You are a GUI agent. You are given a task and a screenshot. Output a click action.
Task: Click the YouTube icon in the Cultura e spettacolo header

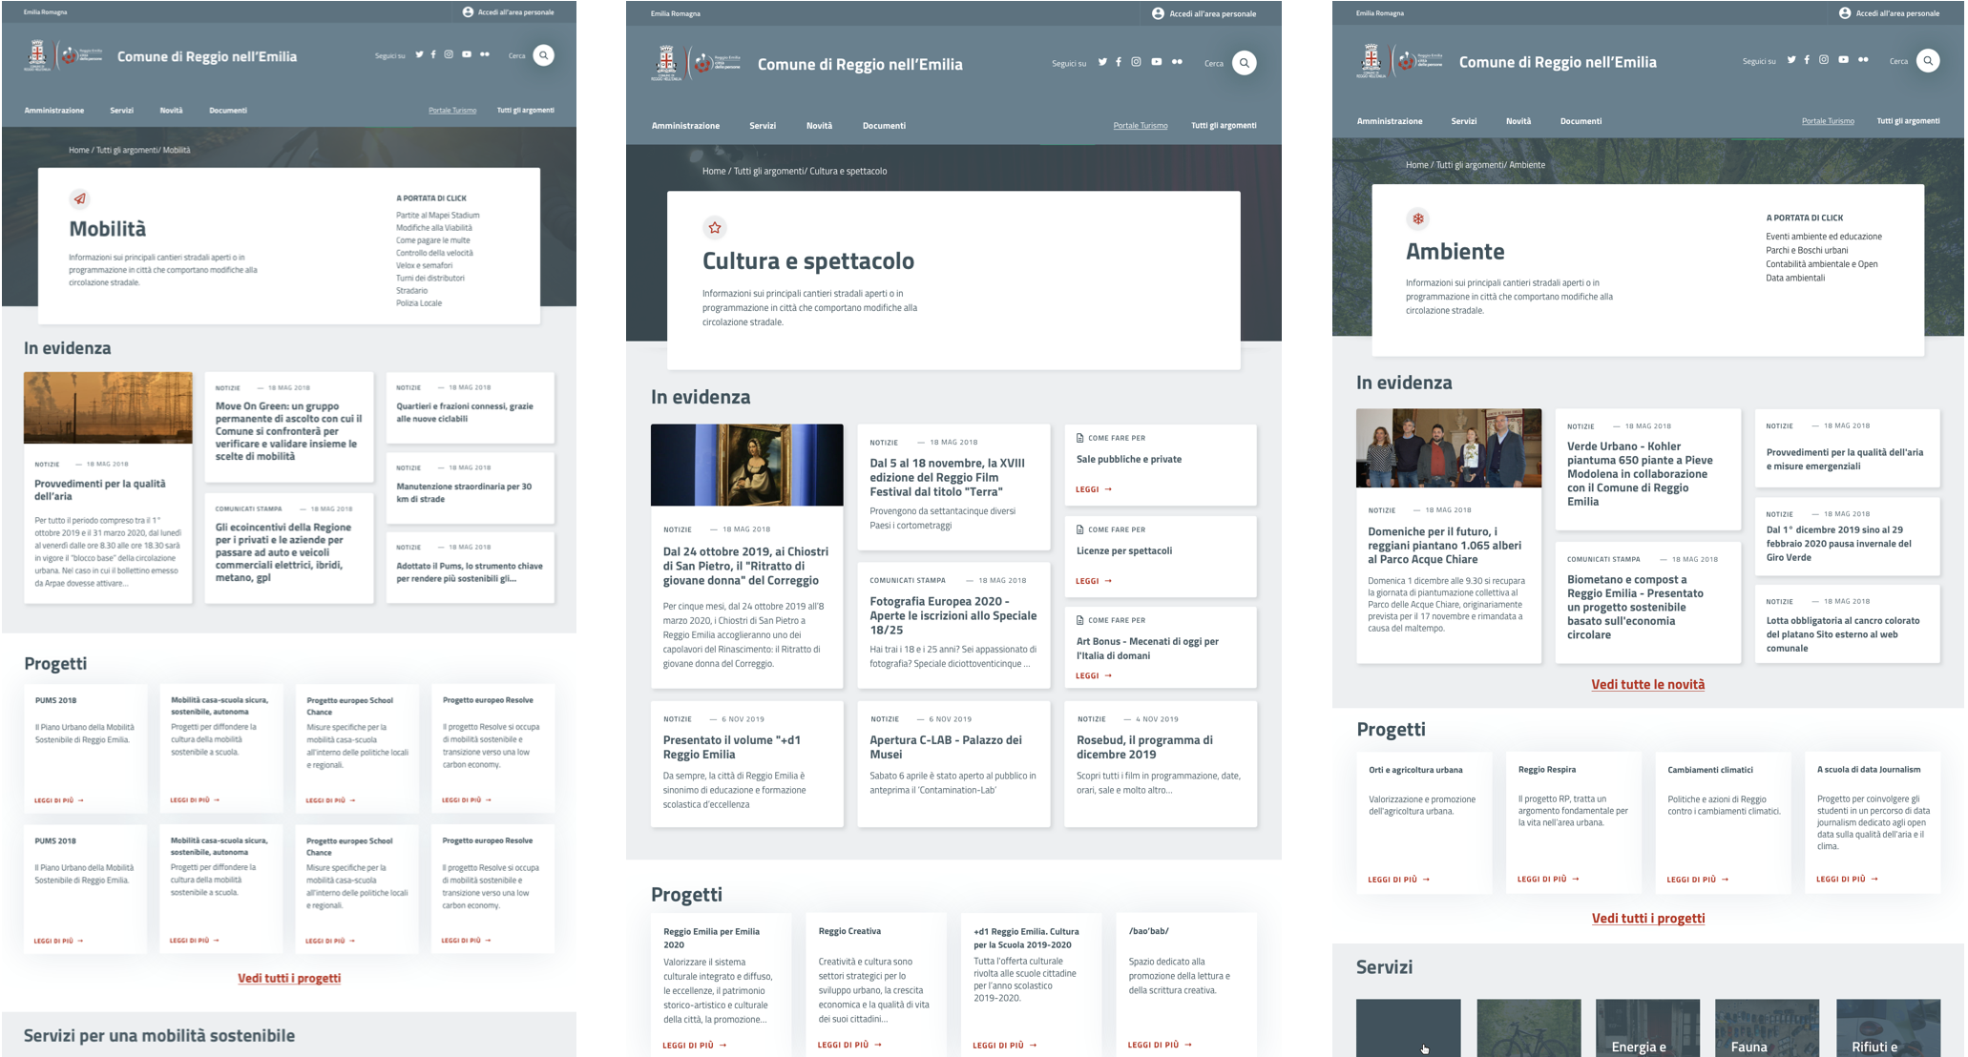(x=1156, y=62)
